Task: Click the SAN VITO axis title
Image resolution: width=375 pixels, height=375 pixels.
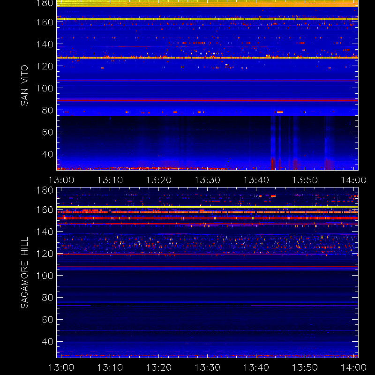Action: tap(24, 85)
